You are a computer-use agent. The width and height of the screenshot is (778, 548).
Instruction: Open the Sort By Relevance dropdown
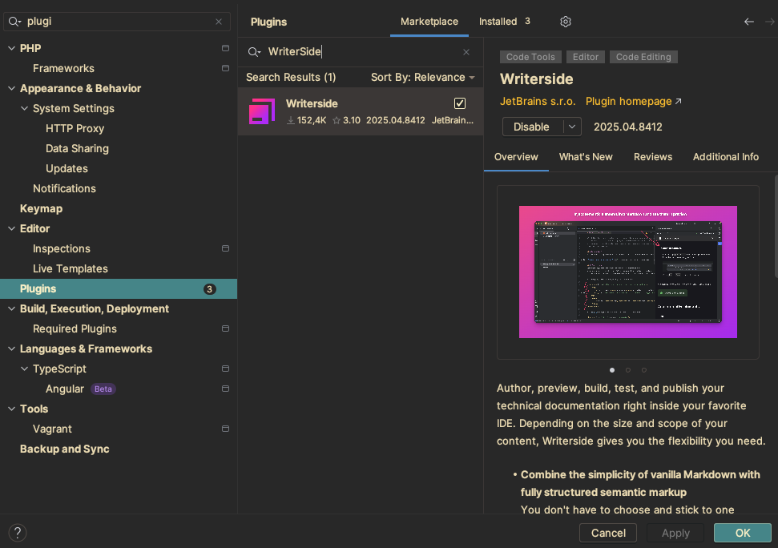pyautogui.click(x=422, y=78)
